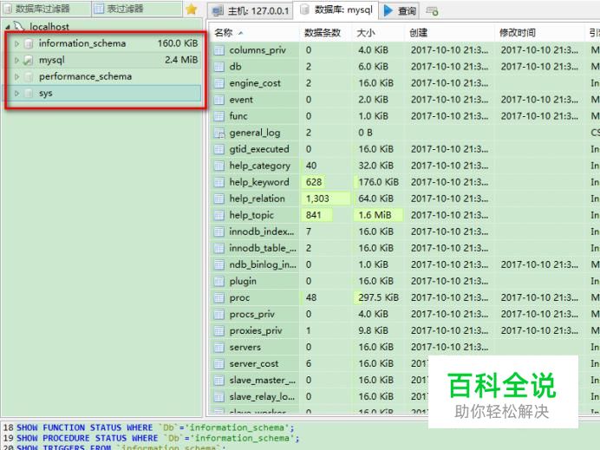Image resolution: width=600 pixels, height=450 pixels.
Task: Select the localhost root node
Action: pyautogui.click(x=49, y=27)
